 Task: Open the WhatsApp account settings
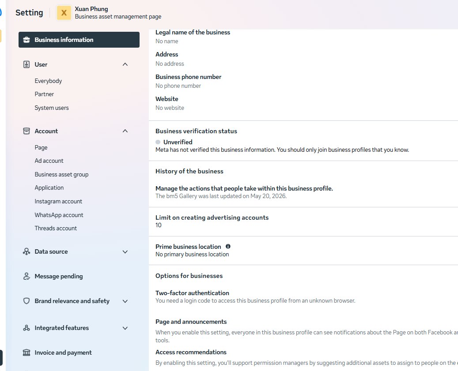pos(59,215)
